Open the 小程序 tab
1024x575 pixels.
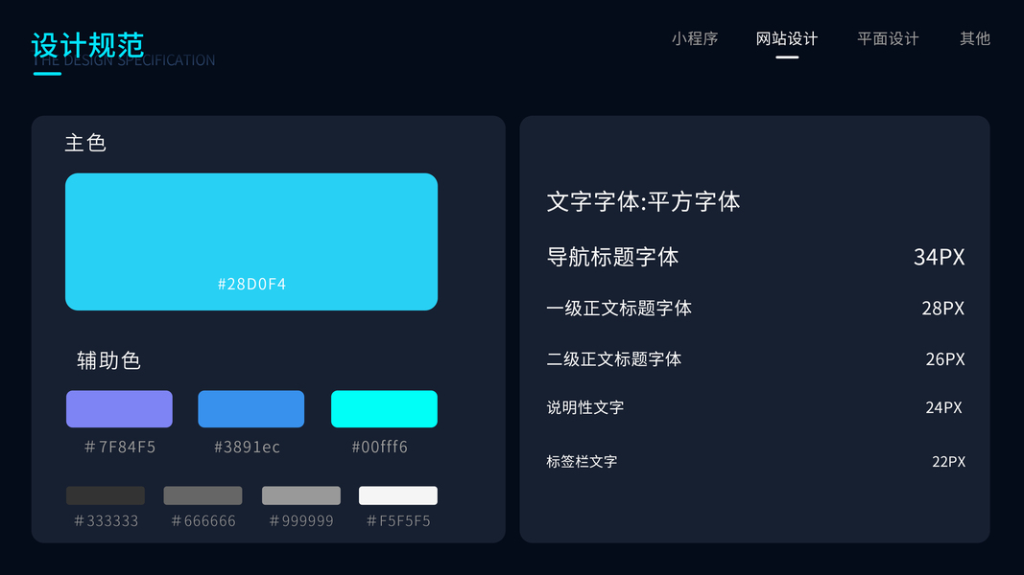point(695,39)
